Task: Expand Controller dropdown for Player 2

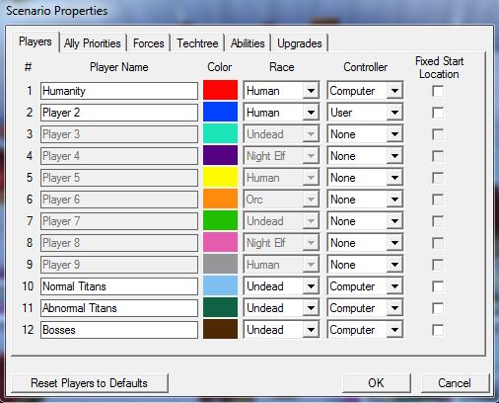Action: click(x=365, y=113)
